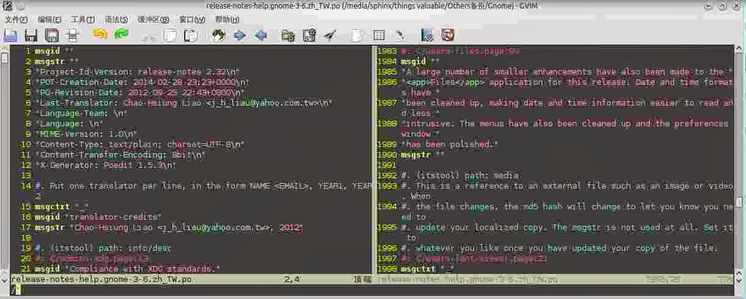Click the Open file toolbar icon

[10, 35]
